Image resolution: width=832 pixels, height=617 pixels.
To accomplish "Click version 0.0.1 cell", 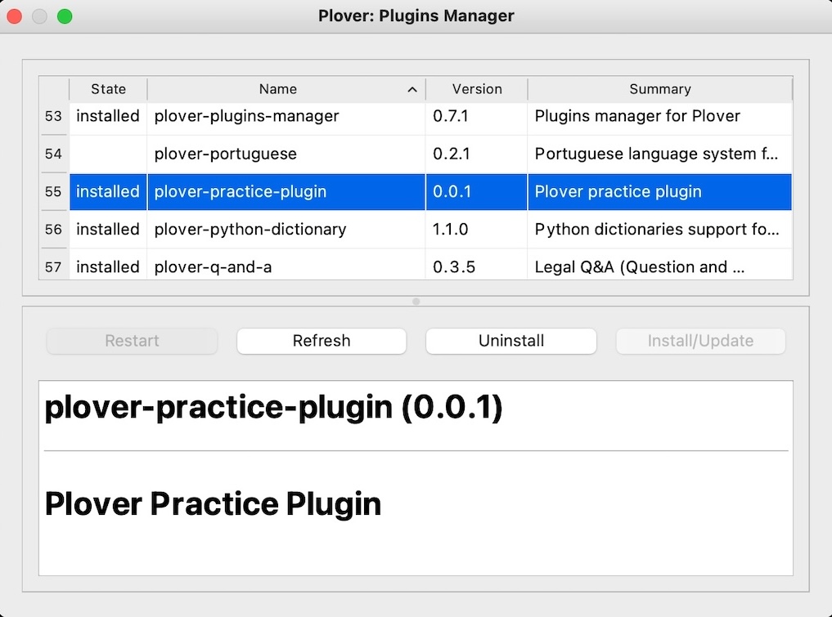I will pyautogui.click(x=476, y=192).
